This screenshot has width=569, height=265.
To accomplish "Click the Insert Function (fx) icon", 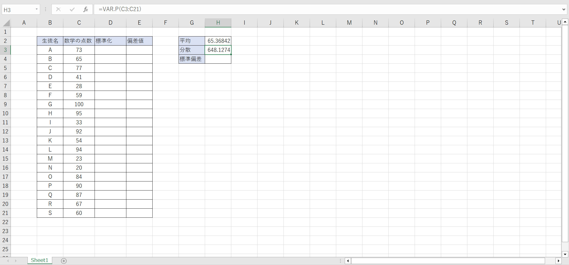I will pyautogui.click(x=86, y=9).
